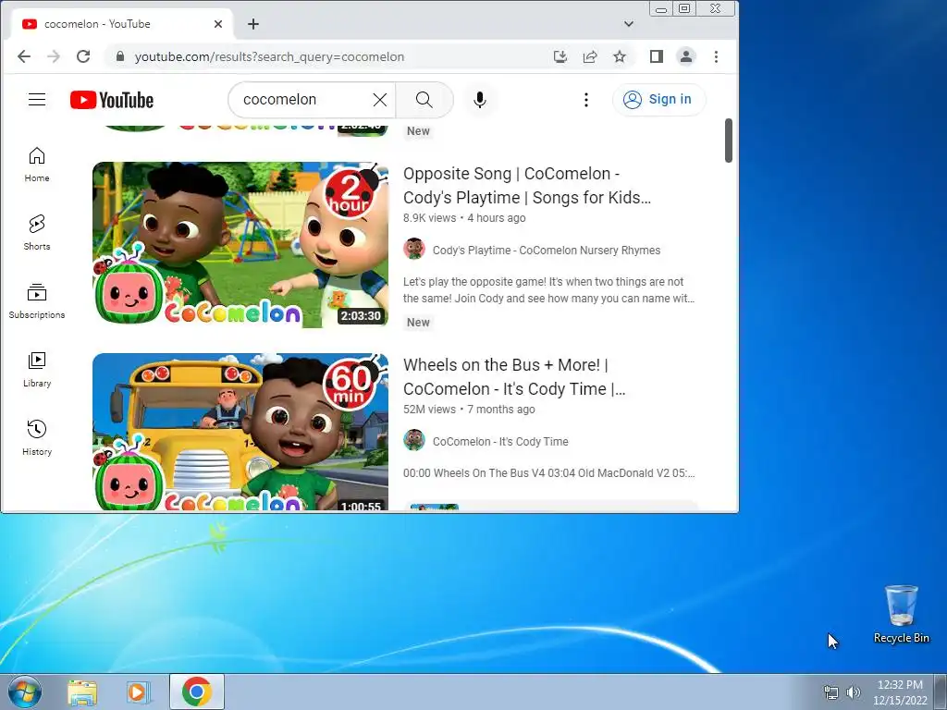Viewport: 947px width, 710px height.
Task: Click the volume tray icon
Action: (x=854, y=692)
